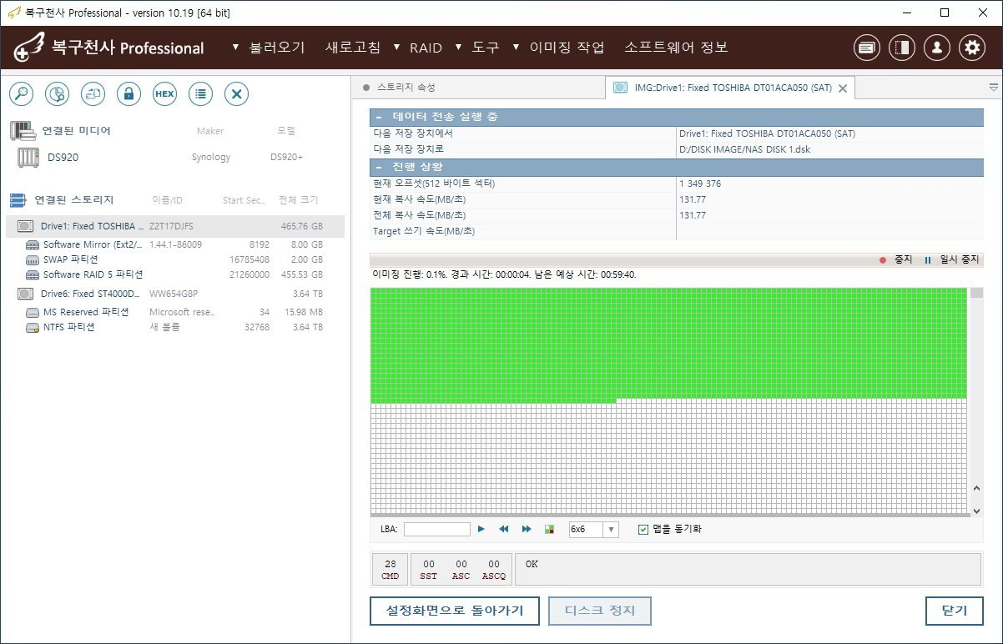Click the Drive6 ST4000D disk icon
Image resolution: width=1003 pixels, height=644 pixels.
[x=26, y=294]
